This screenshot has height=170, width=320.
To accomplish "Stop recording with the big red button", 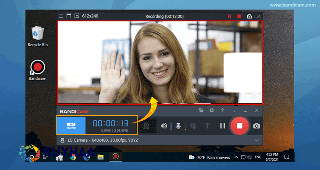I will point(239,126).
